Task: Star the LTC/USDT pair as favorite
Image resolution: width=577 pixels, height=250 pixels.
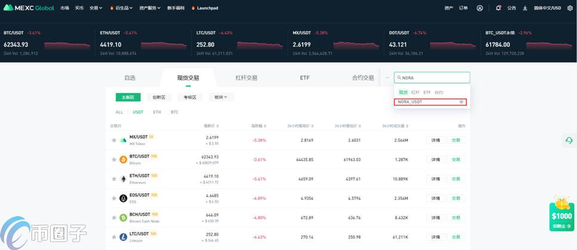Action: pyautogui.click(x=114, y=237)
